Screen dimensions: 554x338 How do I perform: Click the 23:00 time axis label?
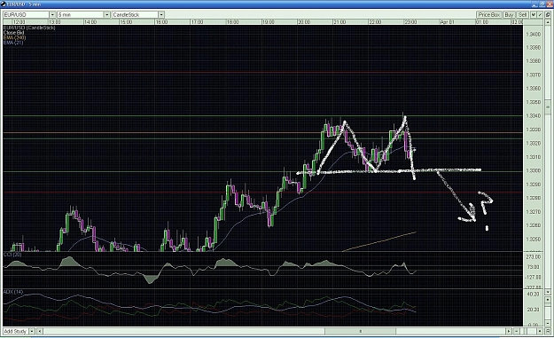tap(410, 22)
